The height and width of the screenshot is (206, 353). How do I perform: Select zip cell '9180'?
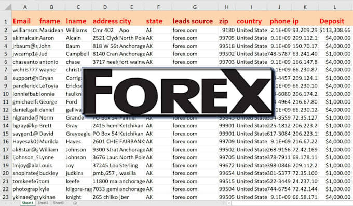(x=227, y=30)
